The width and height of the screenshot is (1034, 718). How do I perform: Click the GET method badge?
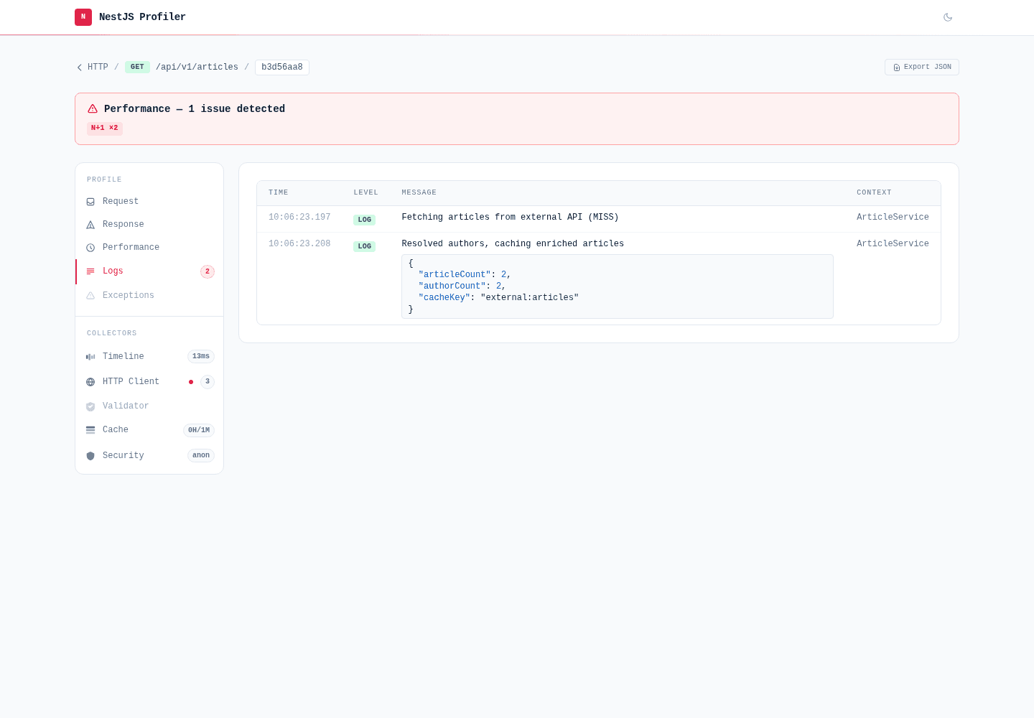[x=137, y=67]
